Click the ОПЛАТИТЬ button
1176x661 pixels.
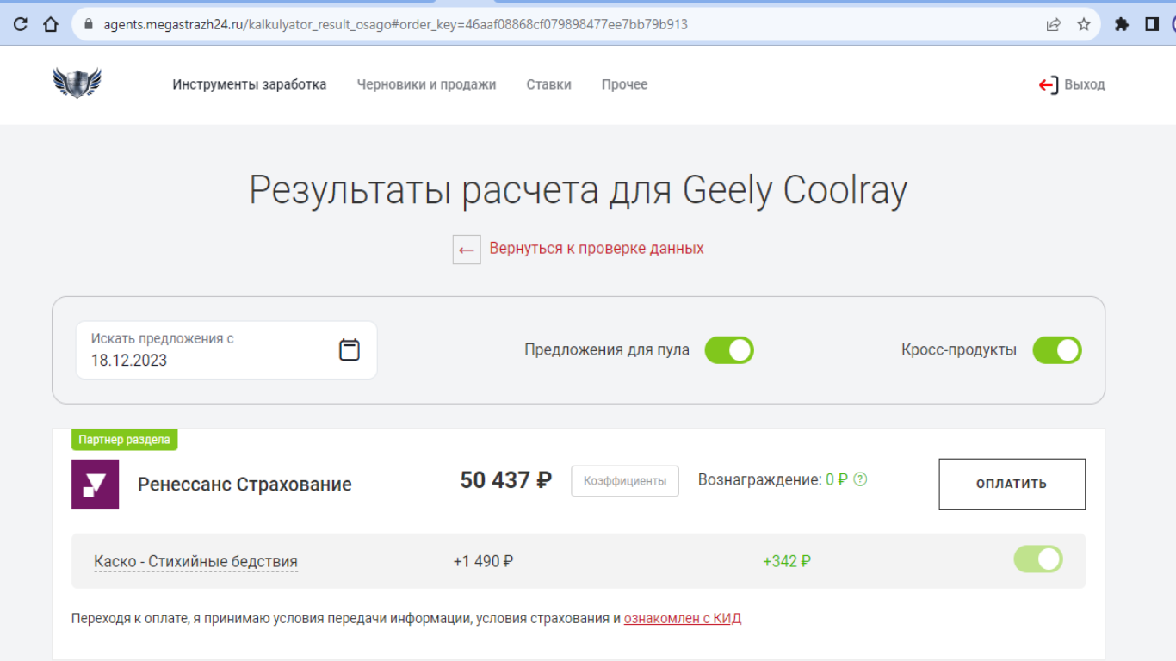coord(1012,484)
